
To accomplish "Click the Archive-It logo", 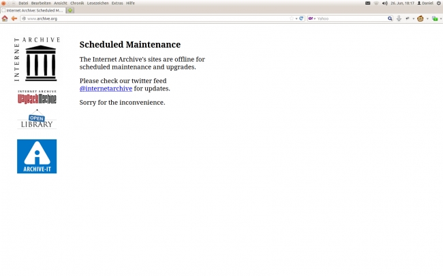I will (x=37, y=156).
